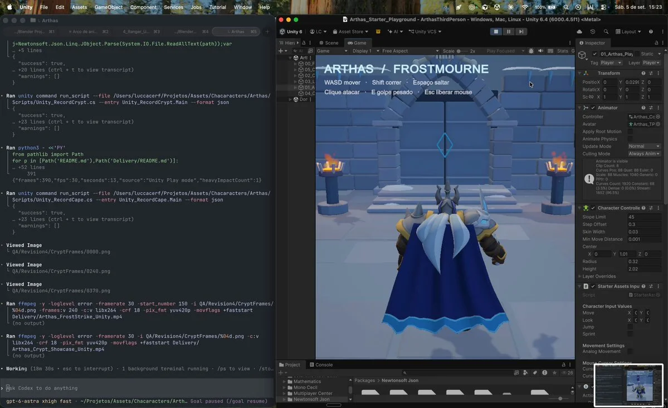668x408 pixels.
Task: Stop Play mode in Unity toolbar
Action: [x=495, y=32]
